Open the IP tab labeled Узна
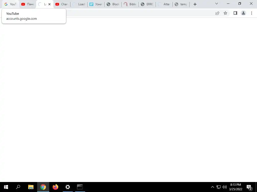257x192 pixels. 96,4
